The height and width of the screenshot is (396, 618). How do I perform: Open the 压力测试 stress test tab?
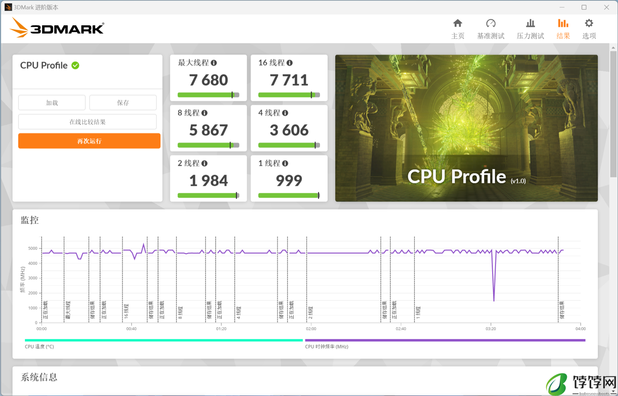[x=530, y=29]
